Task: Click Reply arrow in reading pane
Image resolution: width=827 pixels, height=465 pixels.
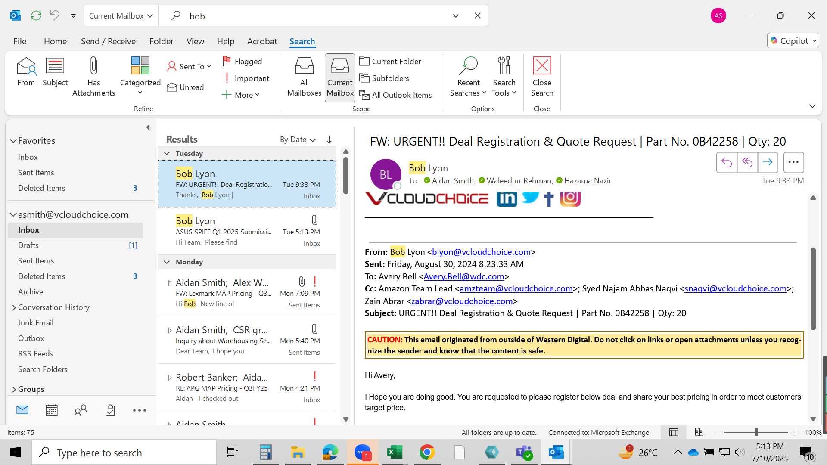Action: pyautogui.click(x=727, y=162)
